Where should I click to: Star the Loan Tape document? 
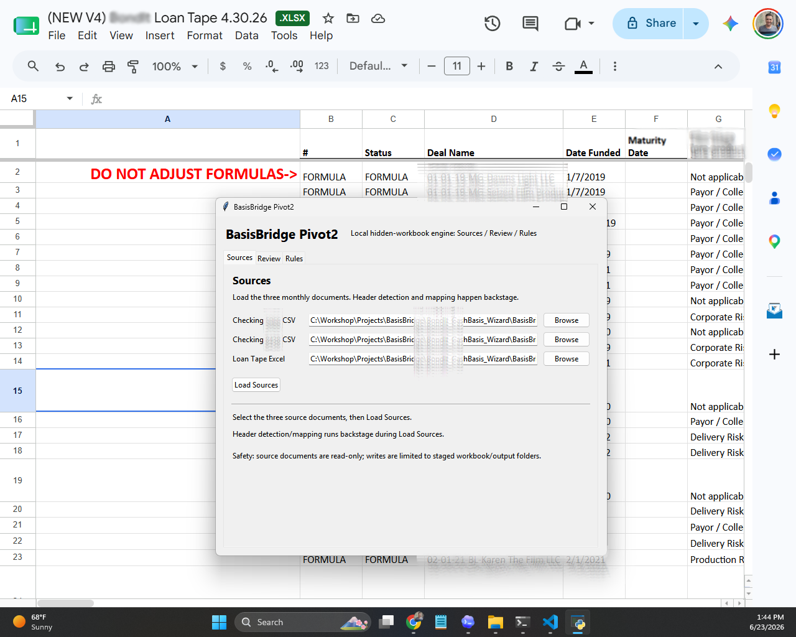click(x=328, y=18)
